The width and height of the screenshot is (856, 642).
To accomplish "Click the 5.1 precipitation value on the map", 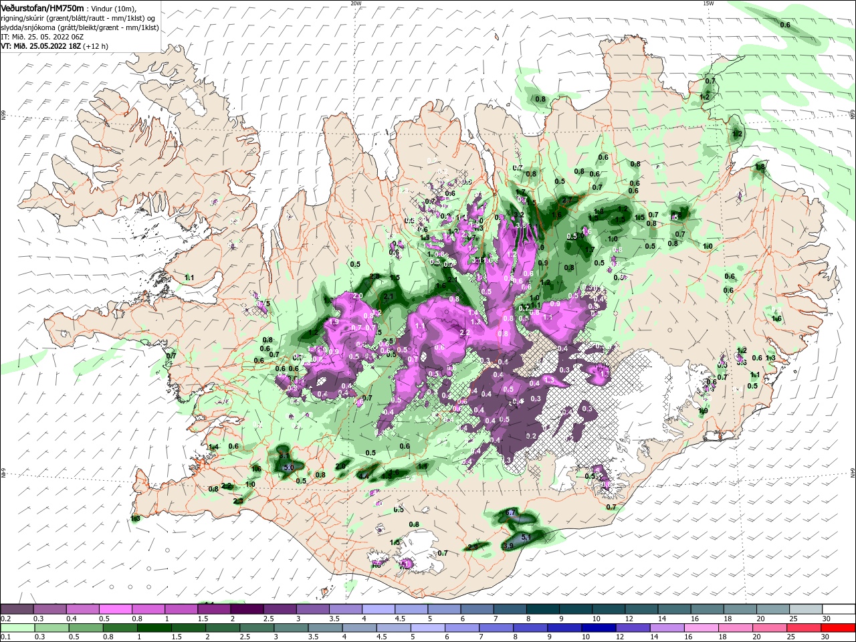I will pos(526,536).
